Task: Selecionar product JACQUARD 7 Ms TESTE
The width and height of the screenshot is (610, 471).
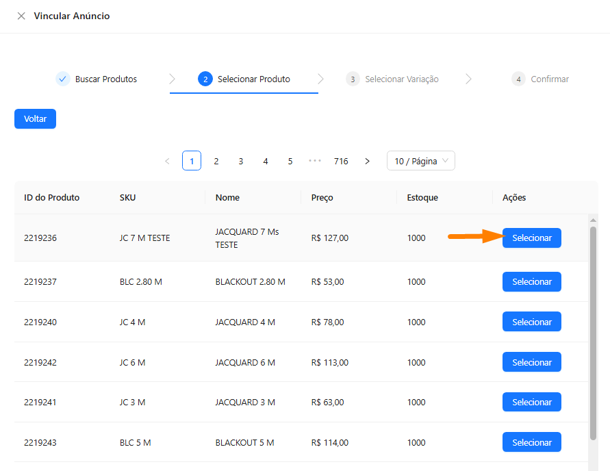Action: tap(532, 238)
